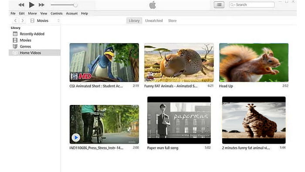Click the title 'IND110686_Press_Stress_Instr-14...'

pos(96,148)
